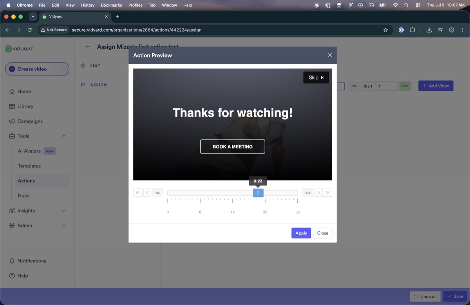Step forward with single-right arrow
Image resolution: width=470 pixels, height=305 pixels.
click(x=319, y=193)
